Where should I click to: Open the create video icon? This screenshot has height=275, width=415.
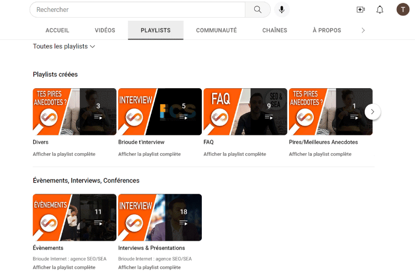click(x=361, y=10)
